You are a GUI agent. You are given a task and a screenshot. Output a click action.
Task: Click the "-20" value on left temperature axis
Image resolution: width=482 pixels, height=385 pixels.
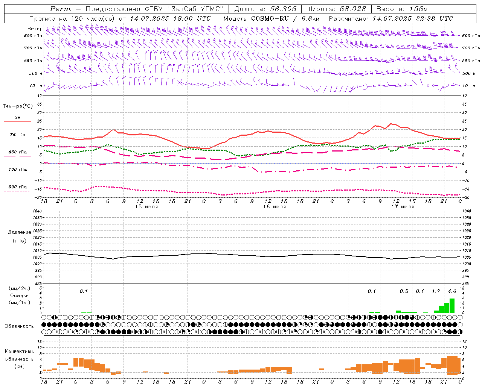click(38, 197)
